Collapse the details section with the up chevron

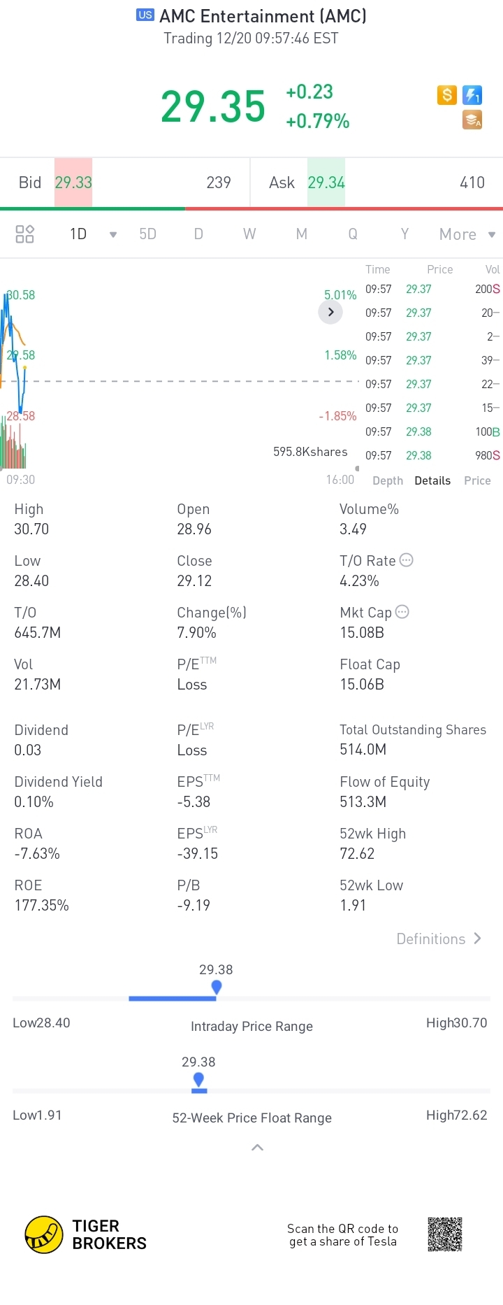click(257, 1148)
